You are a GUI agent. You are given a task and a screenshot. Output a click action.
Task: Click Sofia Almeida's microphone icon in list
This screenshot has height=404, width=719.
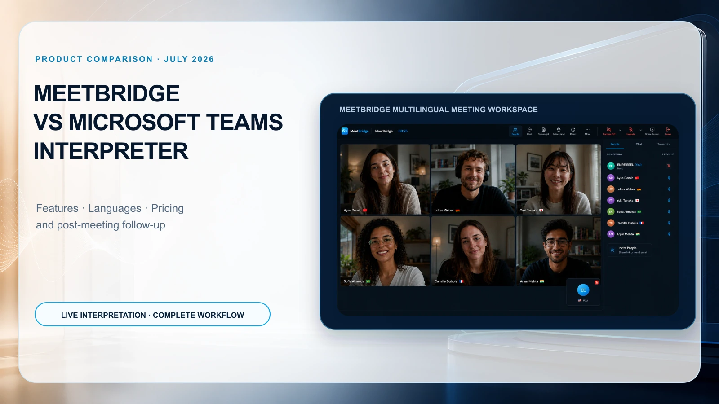[x=669, y=211]
